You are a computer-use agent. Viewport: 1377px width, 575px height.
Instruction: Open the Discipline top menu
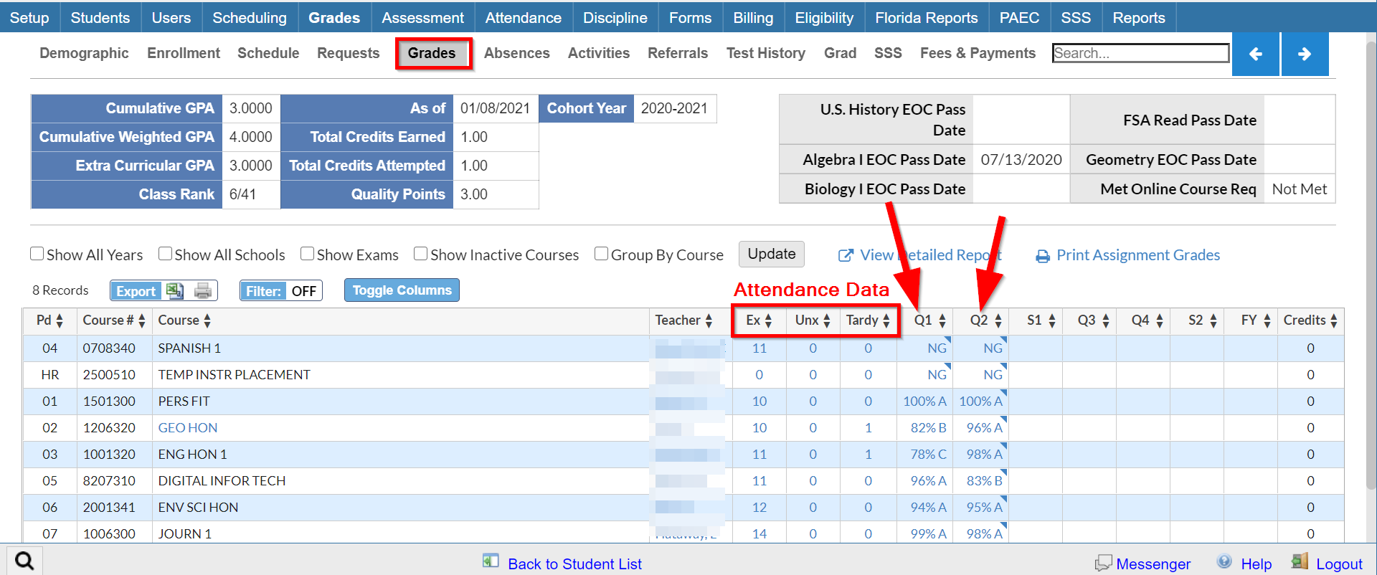point(615,17)
